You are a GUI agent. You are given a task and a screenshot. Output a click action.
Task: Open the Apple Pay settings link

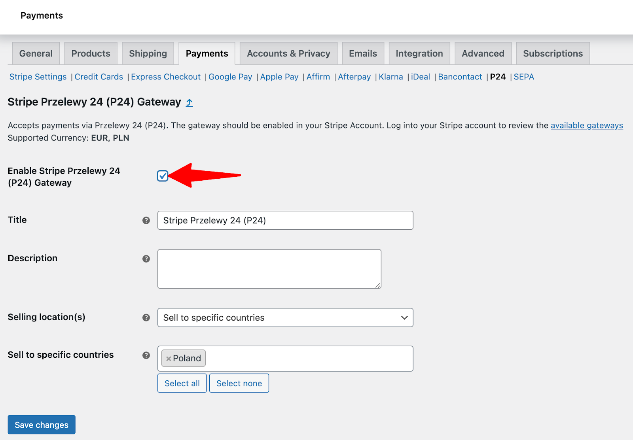coord(279,77)
